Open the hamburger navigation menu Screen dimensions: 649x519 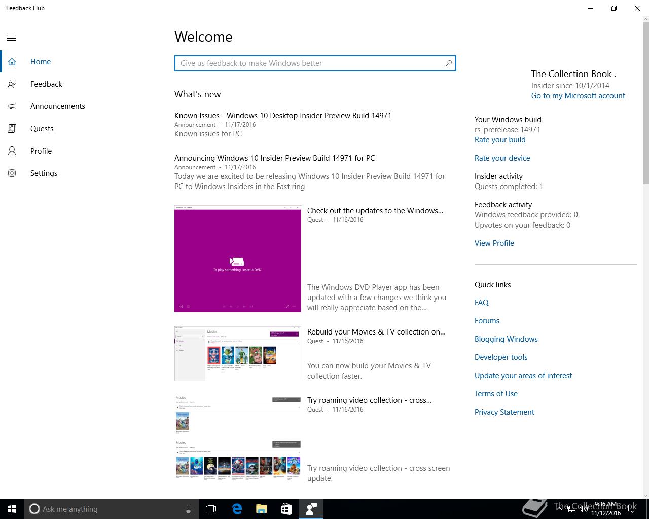[x=12, y=38]
